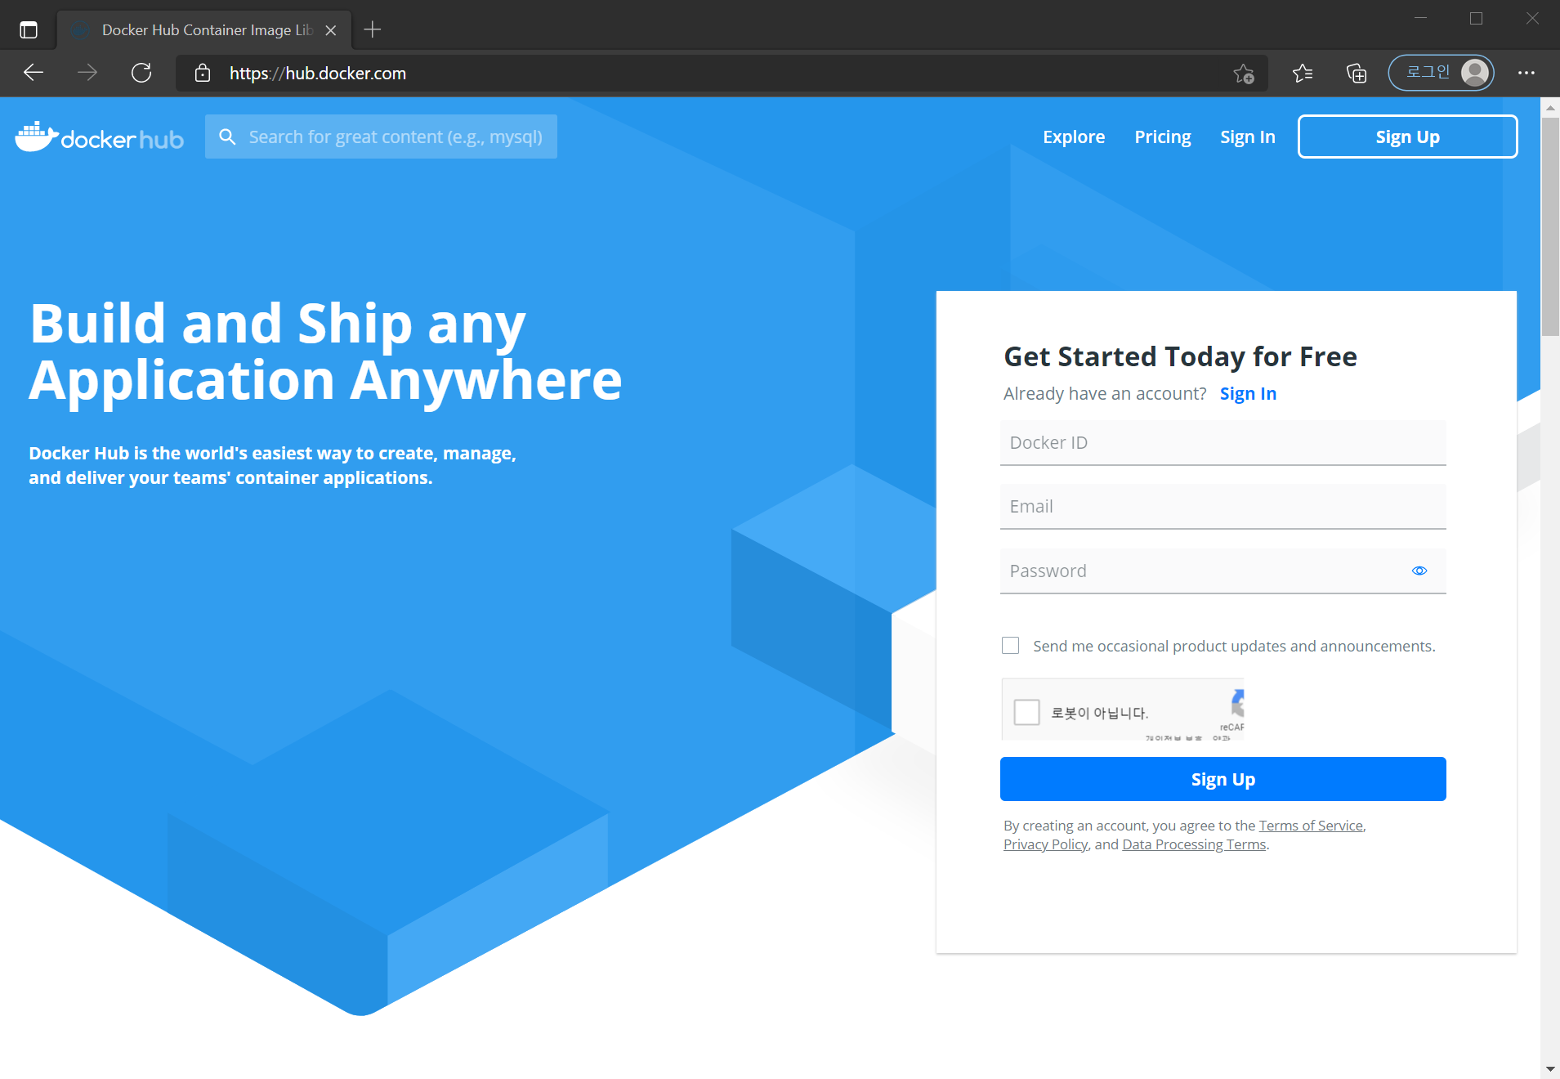Toggle password visibility eye icon
Image resolution: width=1560 pixels, height=1079 pixels.
(1419, 571)
